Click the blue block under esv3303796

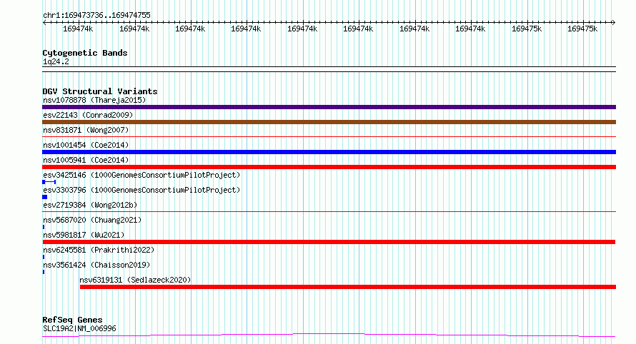pos(44,197)
